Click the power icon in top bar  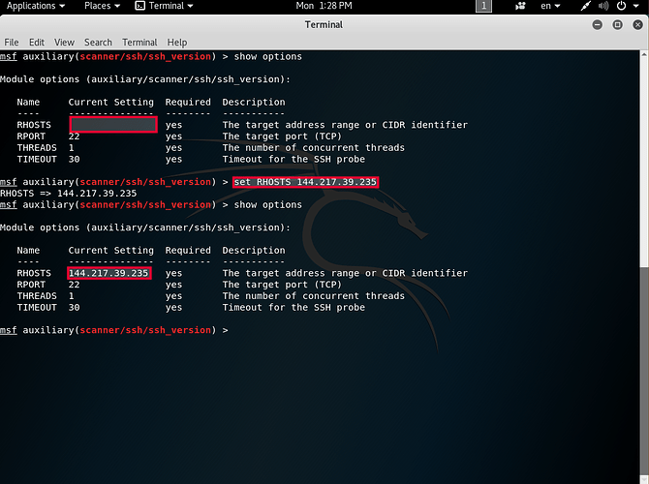pos(622,6)
